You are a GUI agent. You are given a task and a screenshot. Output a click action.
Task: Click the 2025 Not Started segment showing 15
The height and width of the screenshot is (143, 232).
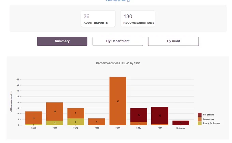click(x=160, y=115)
